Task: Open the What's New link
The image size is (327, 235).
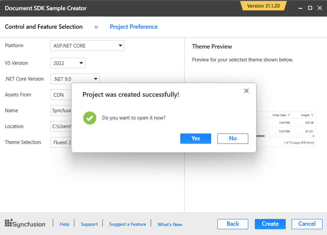Action: (170, 224)
